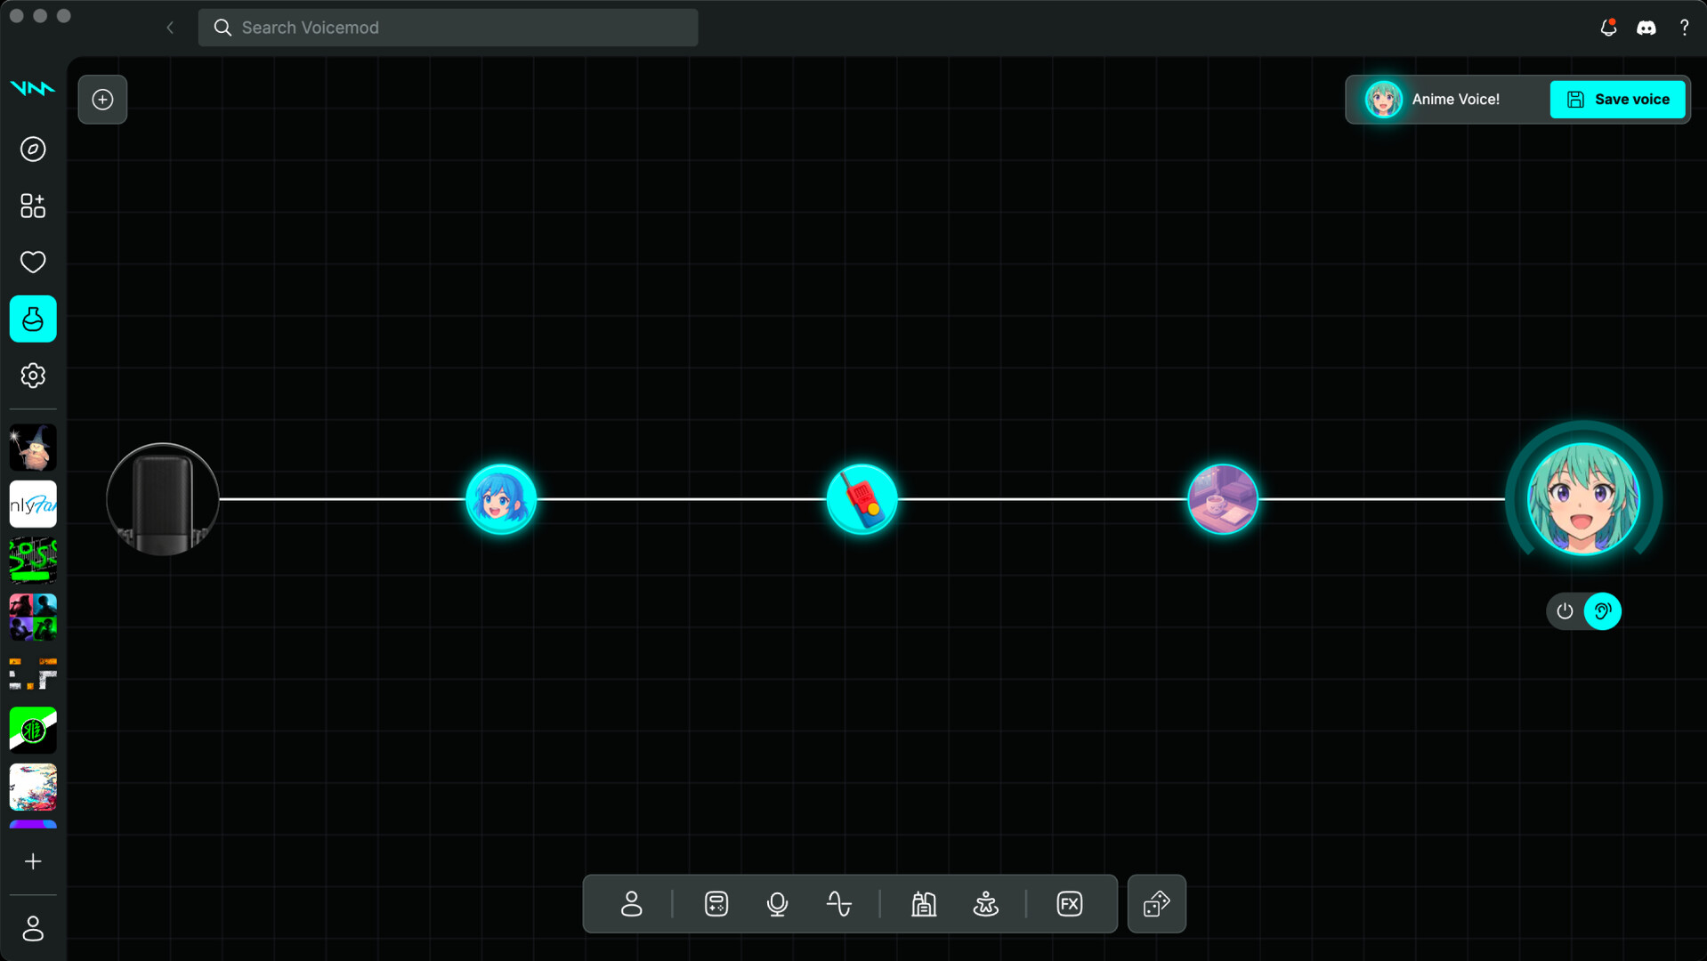Viewport: 1707px width, 961px height.
Task: Select the FX effects toolbar icon
Action: tap(1069, 904)
